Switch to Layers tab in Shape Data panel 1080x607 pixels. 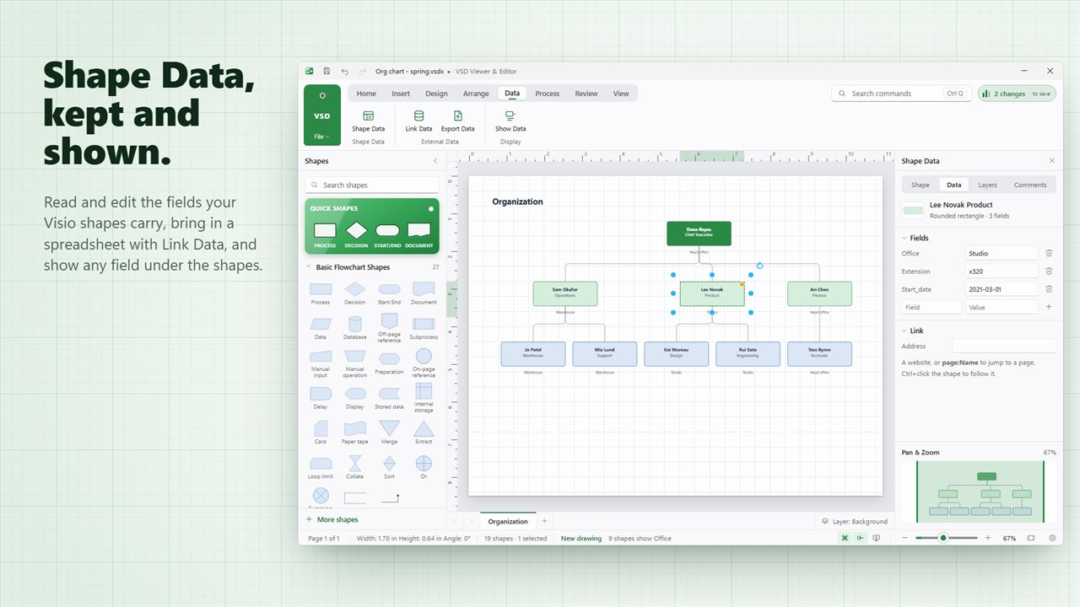(x=987, y=185)
